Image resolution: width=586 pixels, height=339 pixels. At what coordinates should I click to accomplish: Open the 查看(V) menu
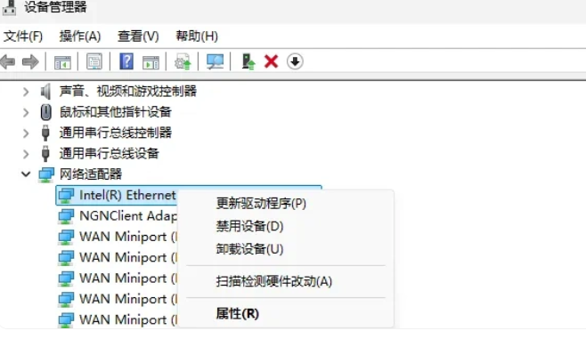coord(138,36)
